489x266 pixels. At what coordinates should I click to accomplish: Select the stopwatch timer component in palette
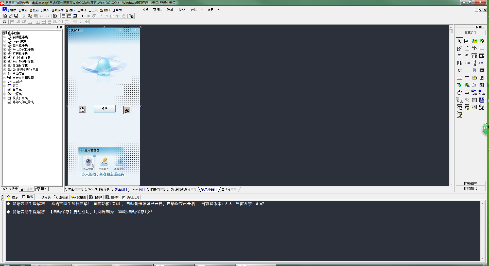[x=460, y=92]
